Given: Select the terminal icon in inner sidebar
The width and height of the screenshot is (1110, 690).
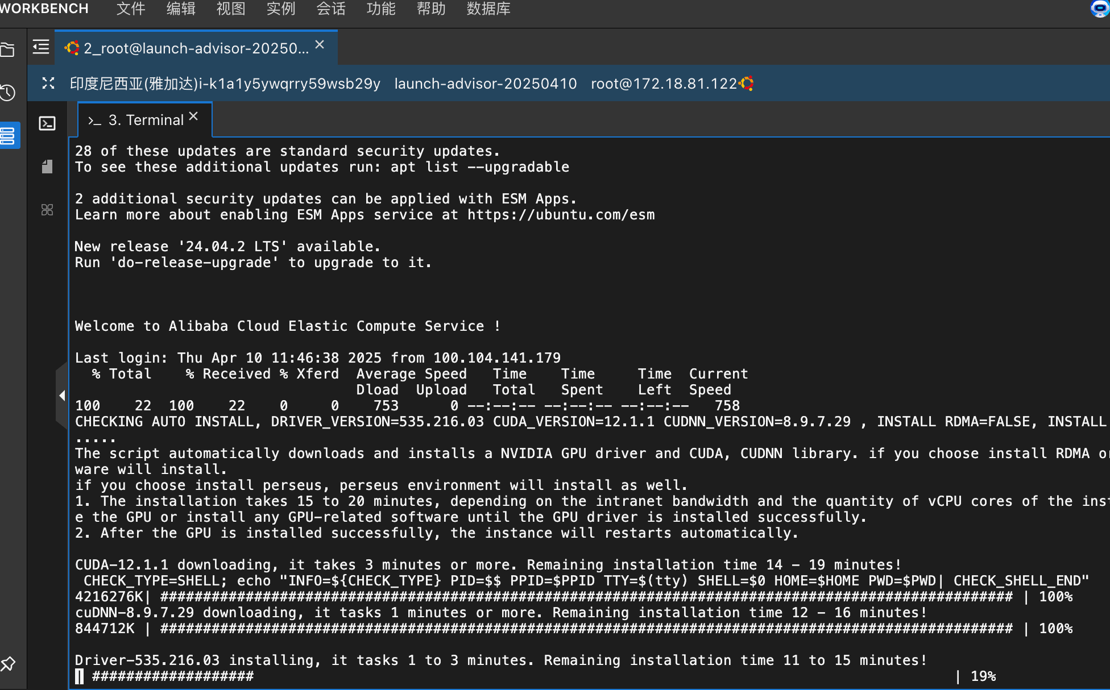Looking at the screenshot, I should pyautogui.click(x=47, y=123).
